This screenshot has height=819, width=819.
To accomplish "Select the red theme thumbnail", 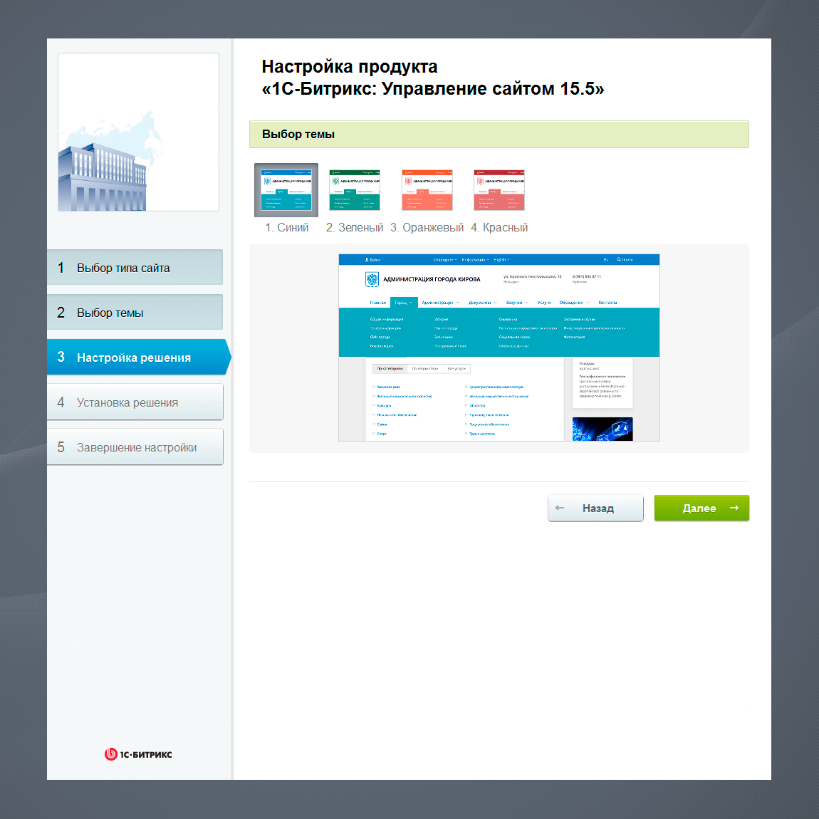I will pos(499,190).
